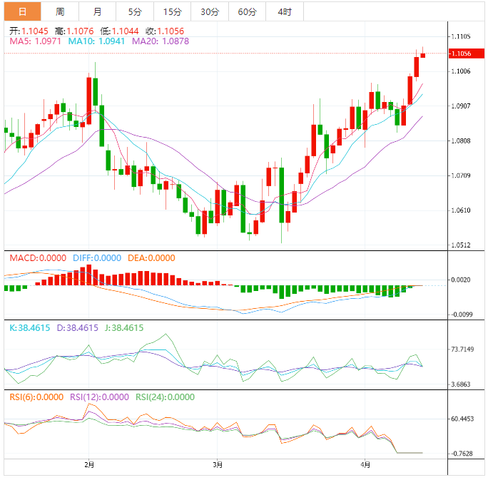Select the 30分 timeframe tab
Viewport: 488px width, 480px height.
point(210,11)
